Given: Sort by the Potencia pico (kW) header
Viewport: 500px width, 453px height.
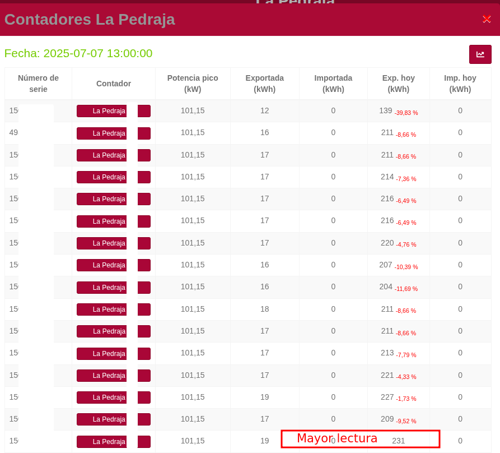Looking at the screenshot, I should [193, 84].
